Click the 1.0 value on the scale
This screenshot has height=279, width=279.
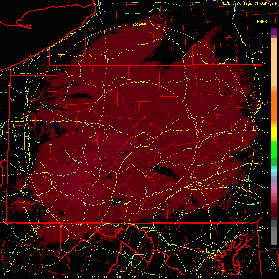coord(265,186)
